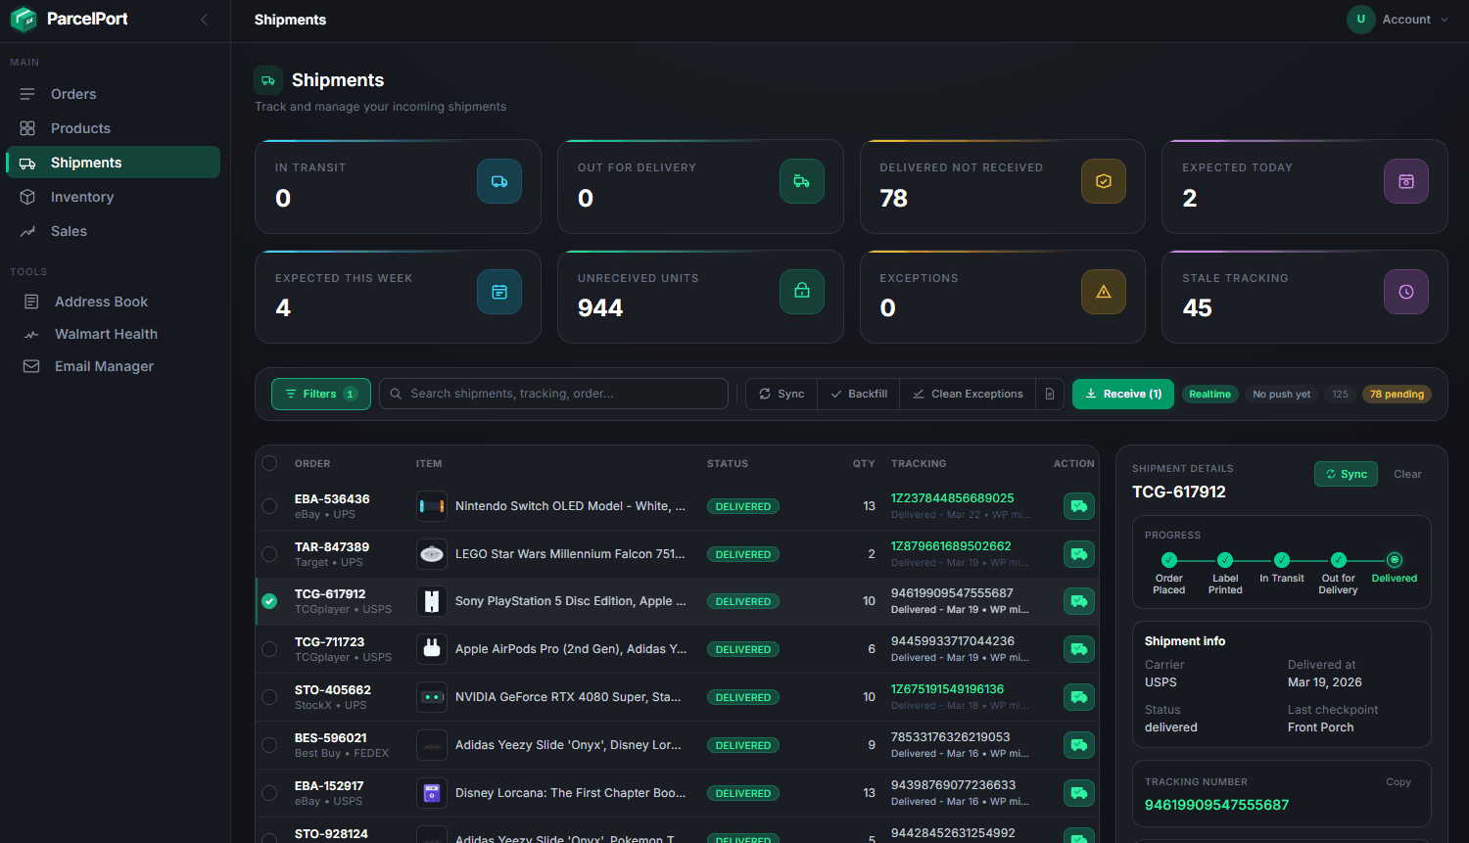Select the Email Manager envelope icon in sidebar
Viewport: 1469px width, 843px height.
coord(30,365)
